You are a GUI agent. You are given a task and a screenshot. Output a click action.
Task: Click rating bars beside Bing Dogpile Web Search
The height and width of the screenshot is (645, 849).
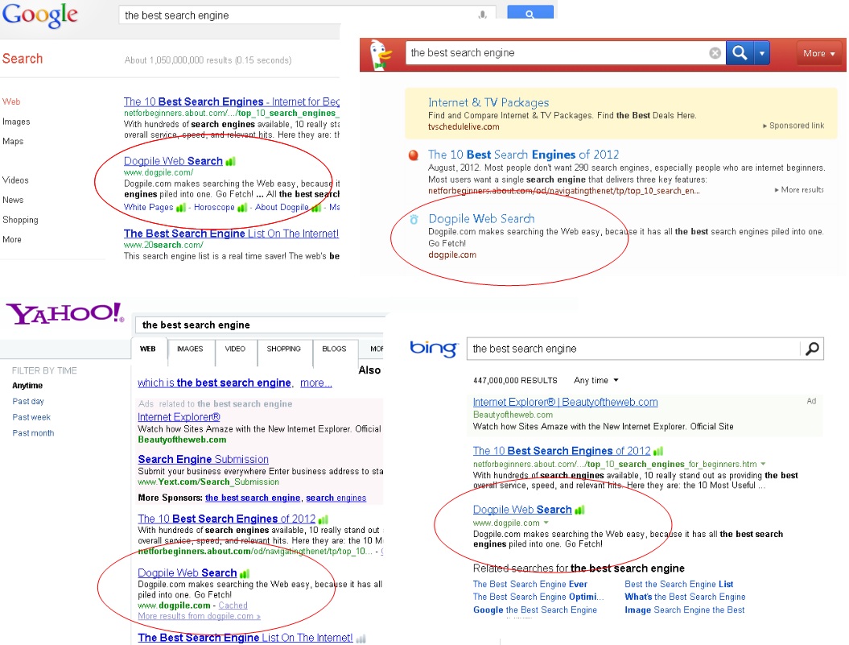tap(580, 510)
